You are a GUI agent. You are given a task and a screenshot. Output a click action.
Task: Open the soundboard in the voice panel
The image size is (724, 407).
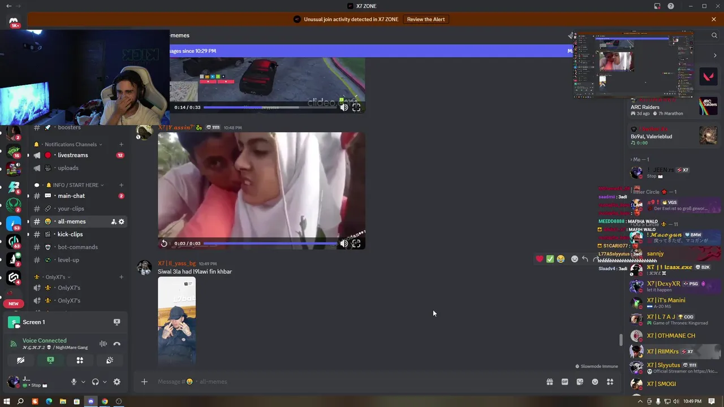110,360
